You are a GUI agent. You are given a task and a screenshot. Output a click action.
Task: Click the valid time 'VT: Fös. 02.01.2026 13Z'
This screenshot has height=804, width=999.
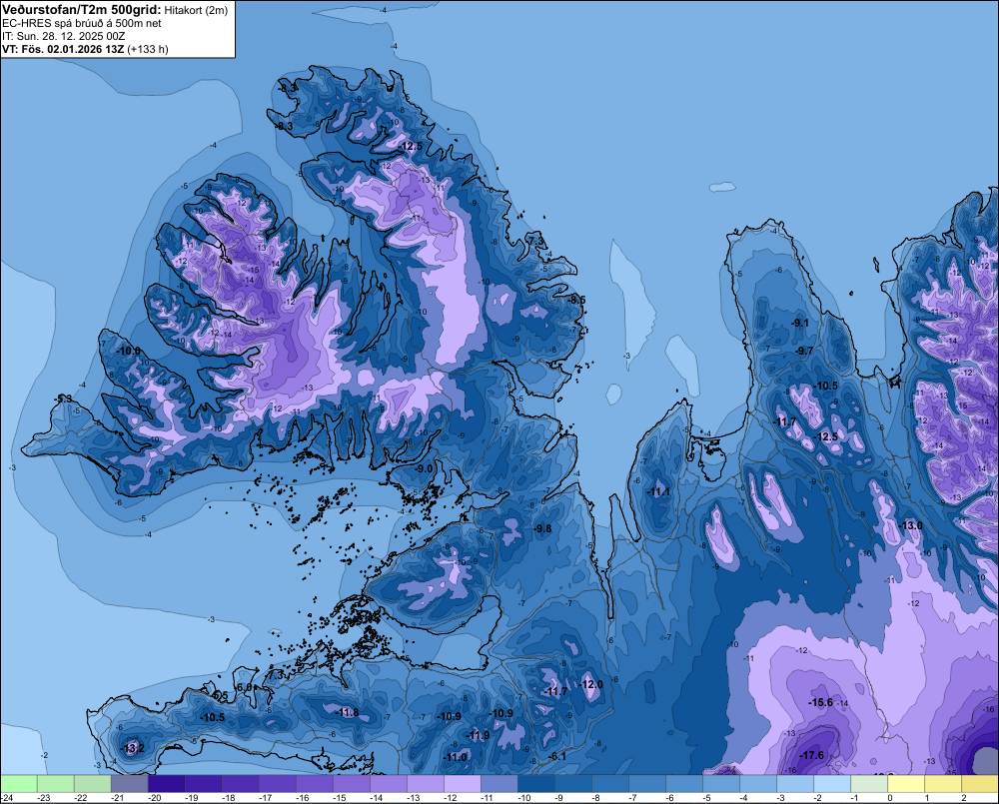(63, 49)
